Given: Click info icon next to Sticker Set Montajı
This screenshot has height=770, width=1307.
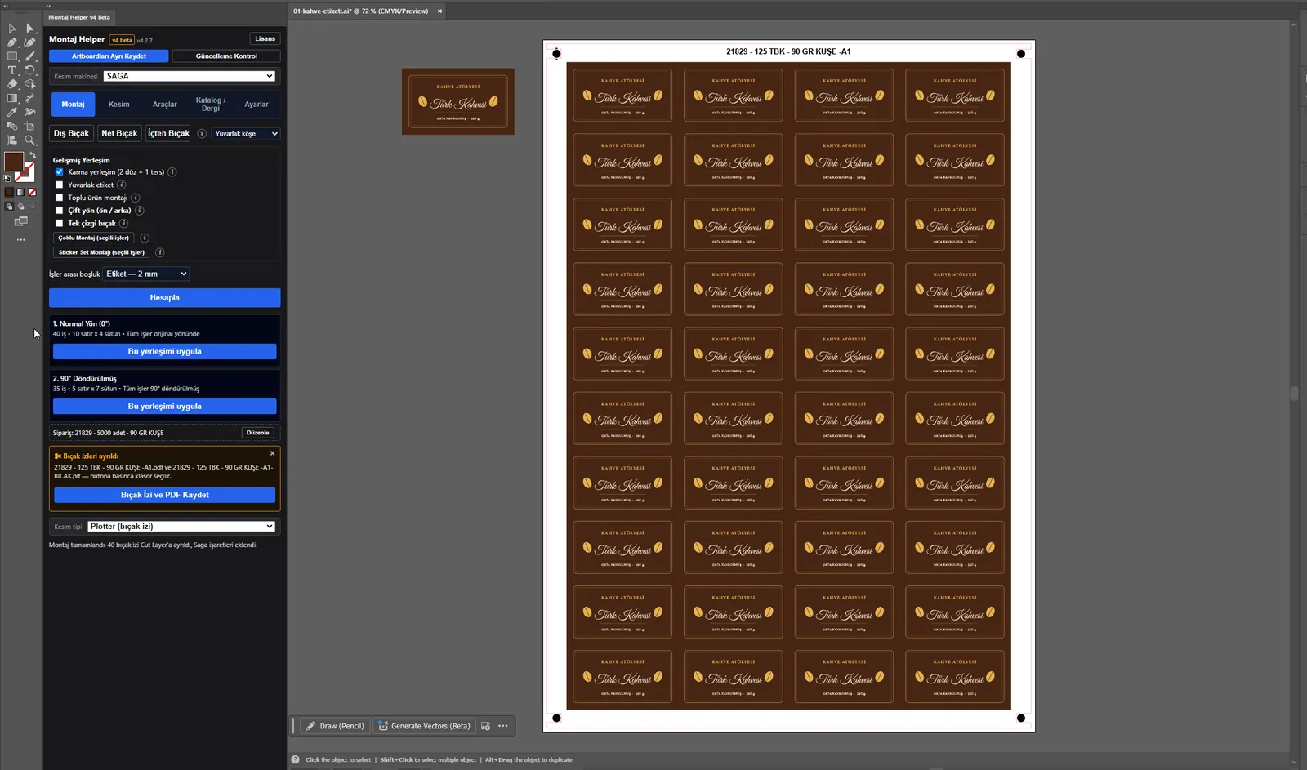Looking at the screenshot, I should point(160,252).
